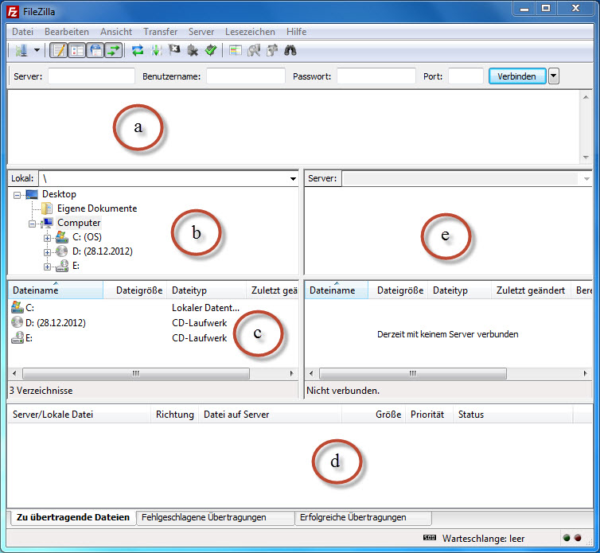Viewport: 600px width, 553px height.
Task: Switch to Zu übertragende Dateien tab
Action: click(73, 517)
